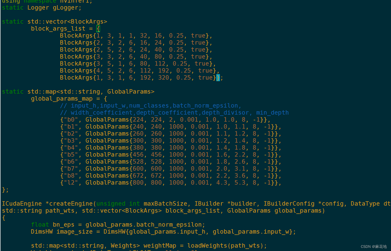This screenshot has width=391, height=251.
Task: Click the "b5" GlobalParams entry
Action: (x=171, y=155)
